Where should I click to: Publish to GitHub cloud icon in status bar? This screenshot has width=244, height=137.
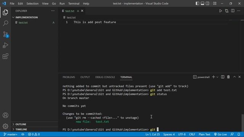coord(23,134)
